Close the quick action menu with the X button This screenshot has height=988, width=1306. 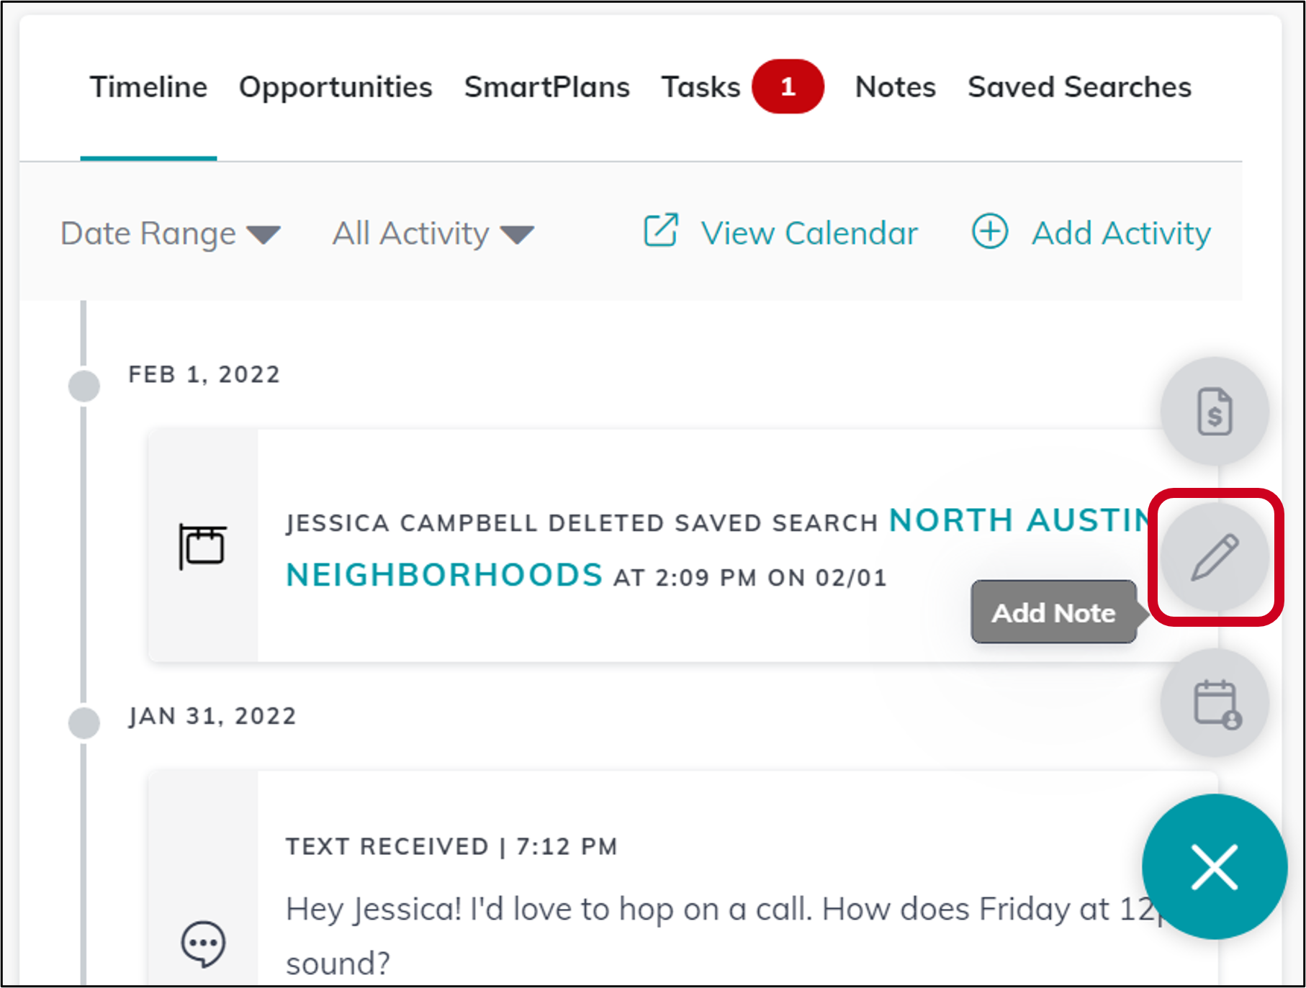(1215, 867)
